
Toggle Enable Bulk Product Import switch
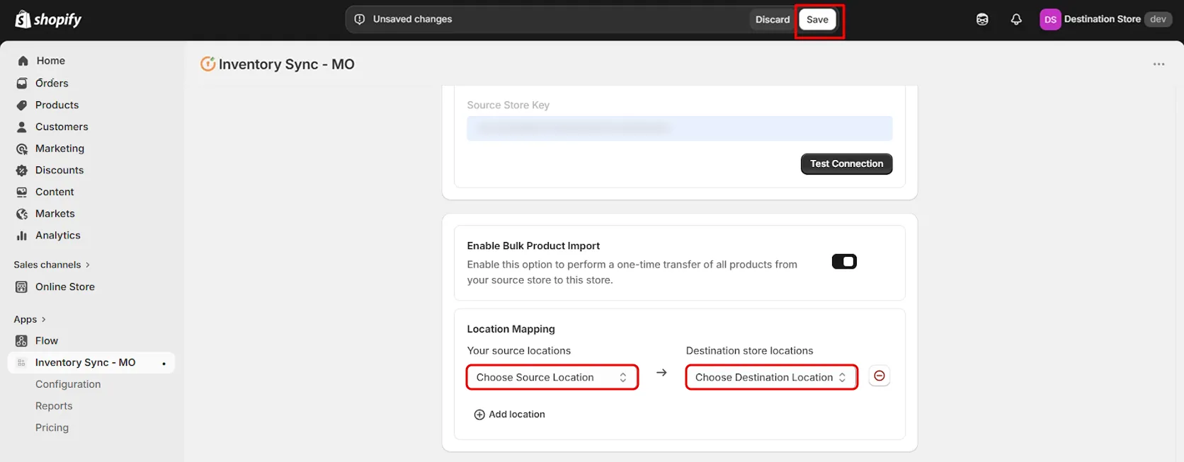[x=844, y=262]
